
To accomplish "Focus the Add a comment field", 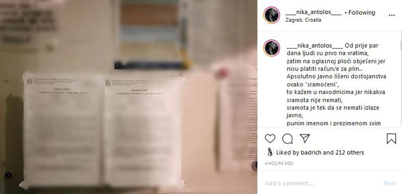I will pos(322,183).
